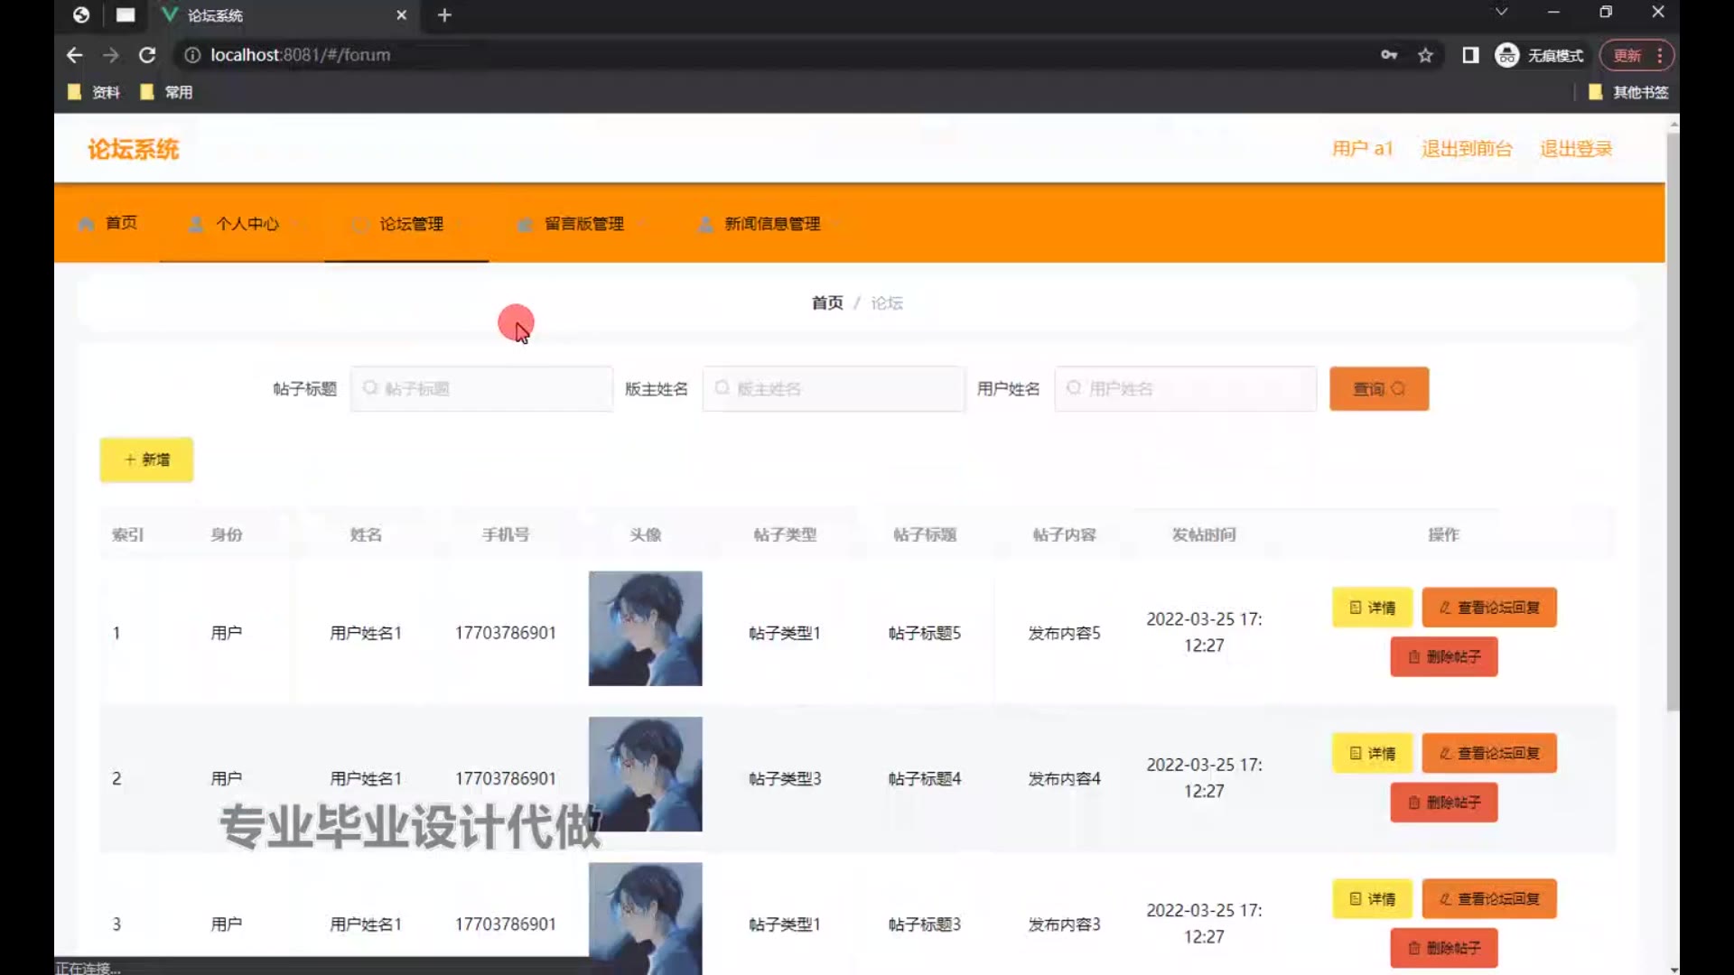
Task: Expand the 新闻信息管理 menu
Action: (x=771, y=224)
